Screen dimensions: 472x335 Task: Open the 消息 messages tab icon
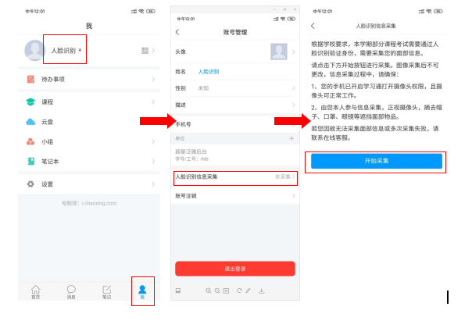71,290
